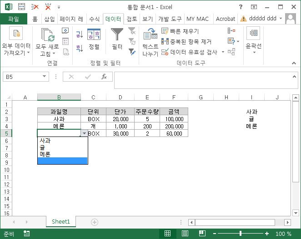Switch to the 홈 tab

35,19
